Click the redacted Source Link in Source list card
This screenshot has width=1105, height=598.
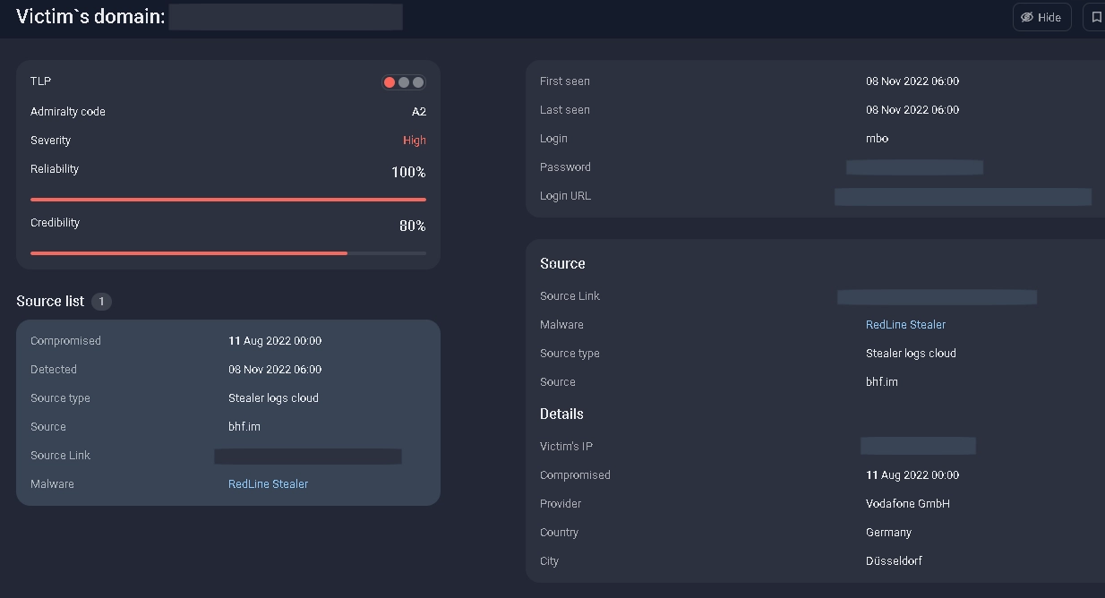[307, 457]
